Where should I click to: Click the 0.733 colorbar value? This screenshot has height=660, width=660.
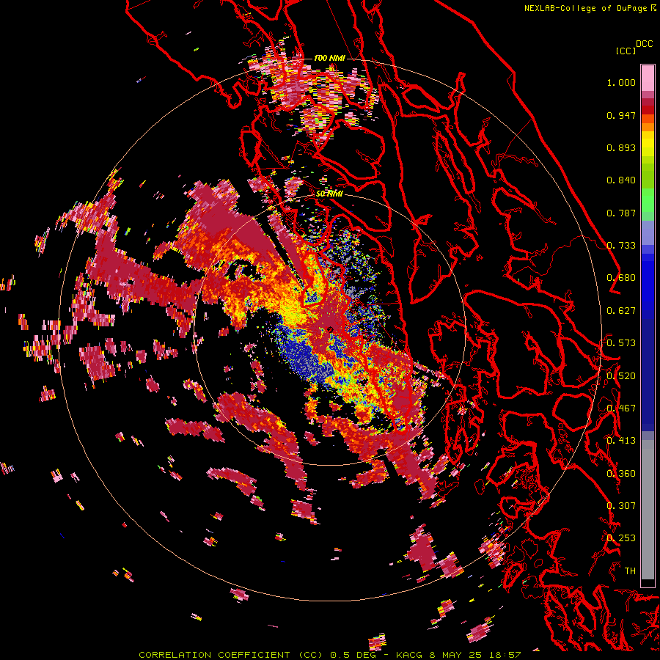click(621, 246)
